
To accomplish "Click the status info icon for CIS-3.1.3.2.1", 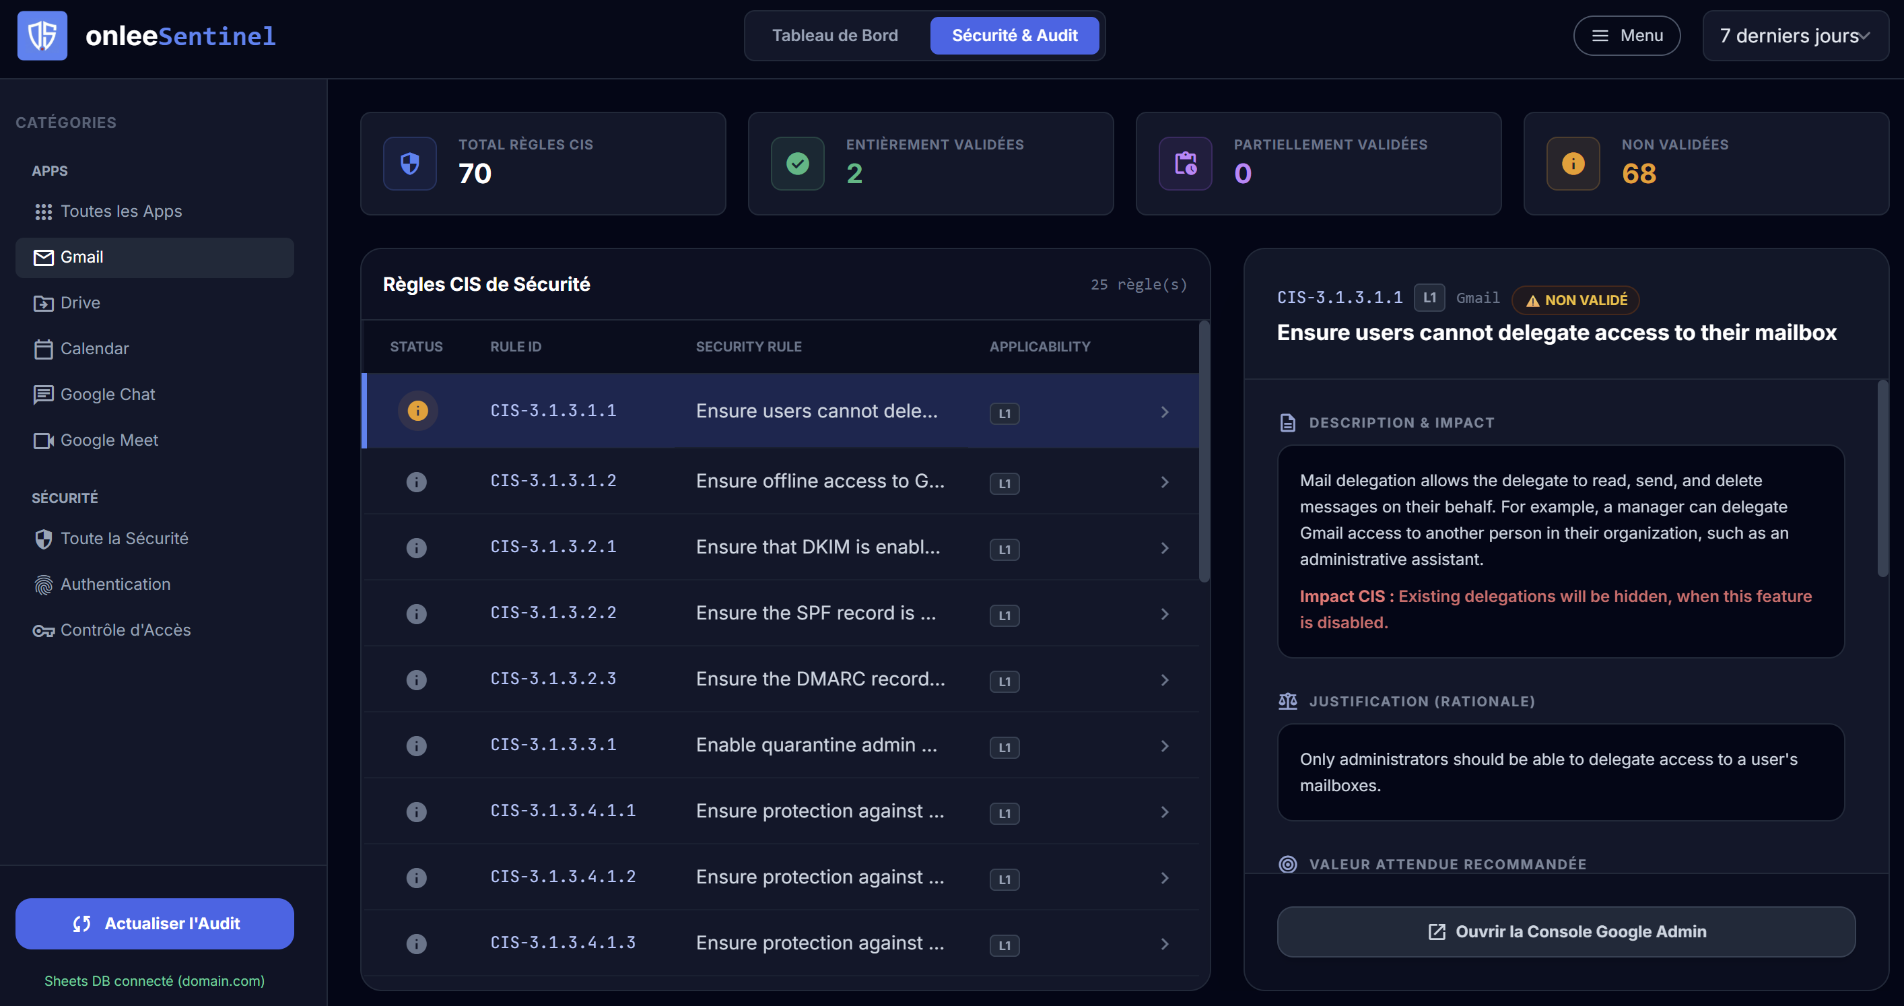I will [x=416, y=547].
